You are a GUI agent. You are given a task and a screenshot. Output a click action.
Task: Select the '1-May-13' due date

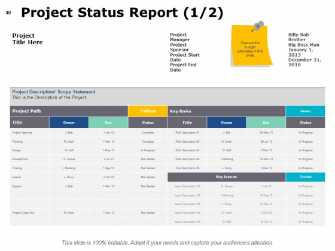coord(108,151)
